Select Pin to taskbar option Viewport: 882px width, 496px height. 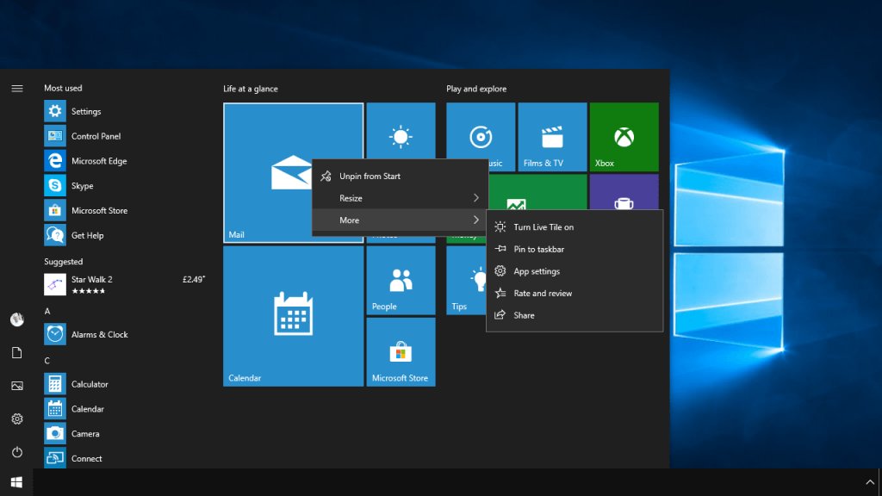[x=538, y=250]
